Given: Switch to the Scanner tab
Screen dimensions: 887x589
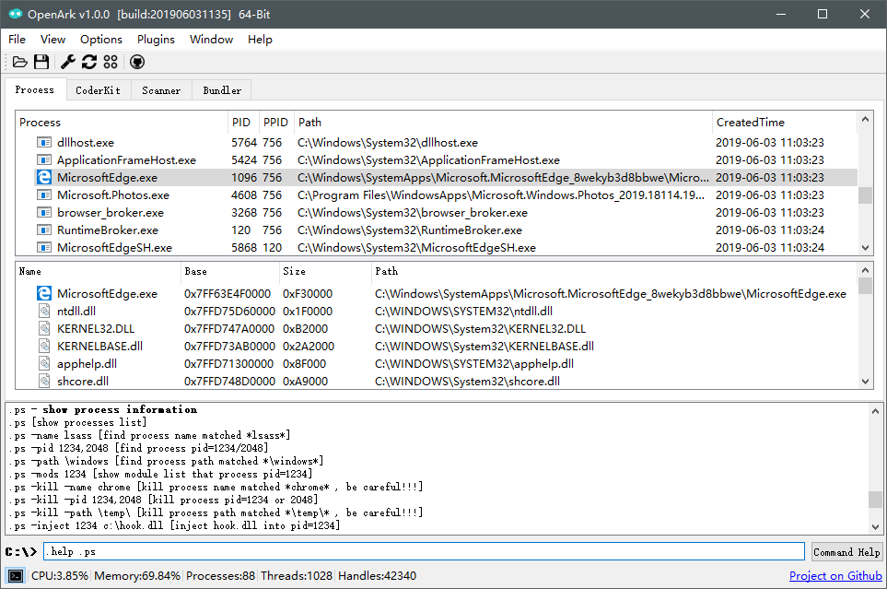Looking at the screenshot, I should pyautogui.click(x=161, y=90).
